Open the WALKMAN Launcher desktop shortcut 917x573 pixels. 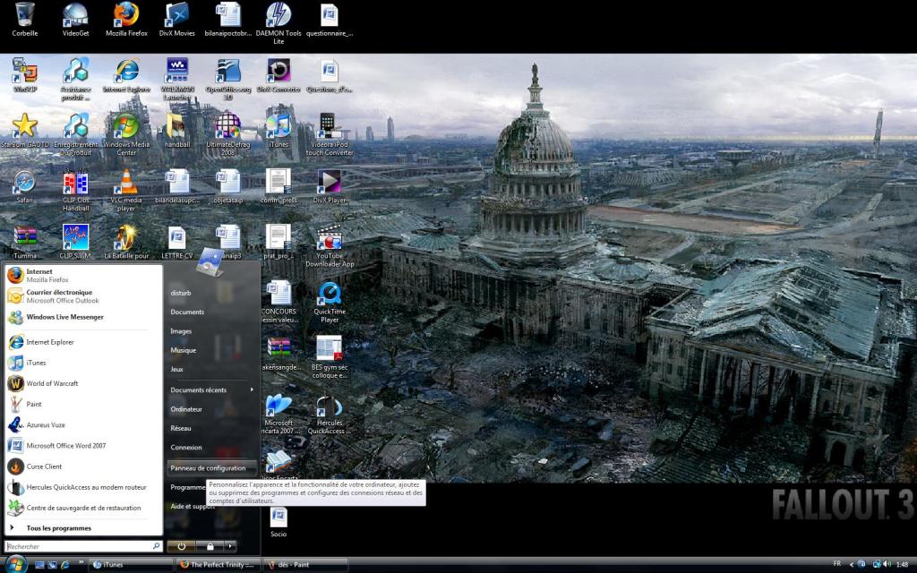tap(176, 79)
